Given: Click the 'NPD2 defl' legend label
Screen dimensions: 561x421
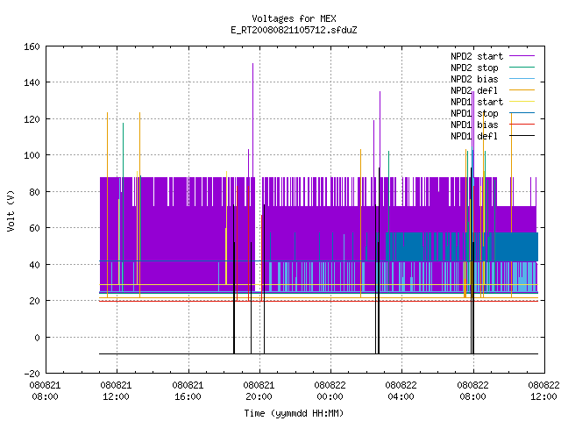Looking at the screenshot, I should coord(474,90).
